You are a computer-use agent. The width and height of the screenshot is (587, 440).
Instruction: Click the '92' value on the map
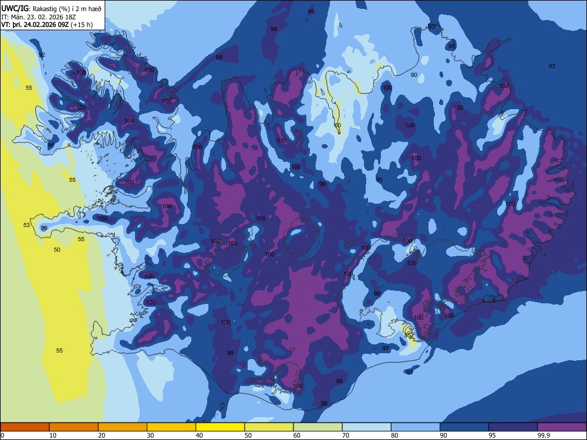42,55
